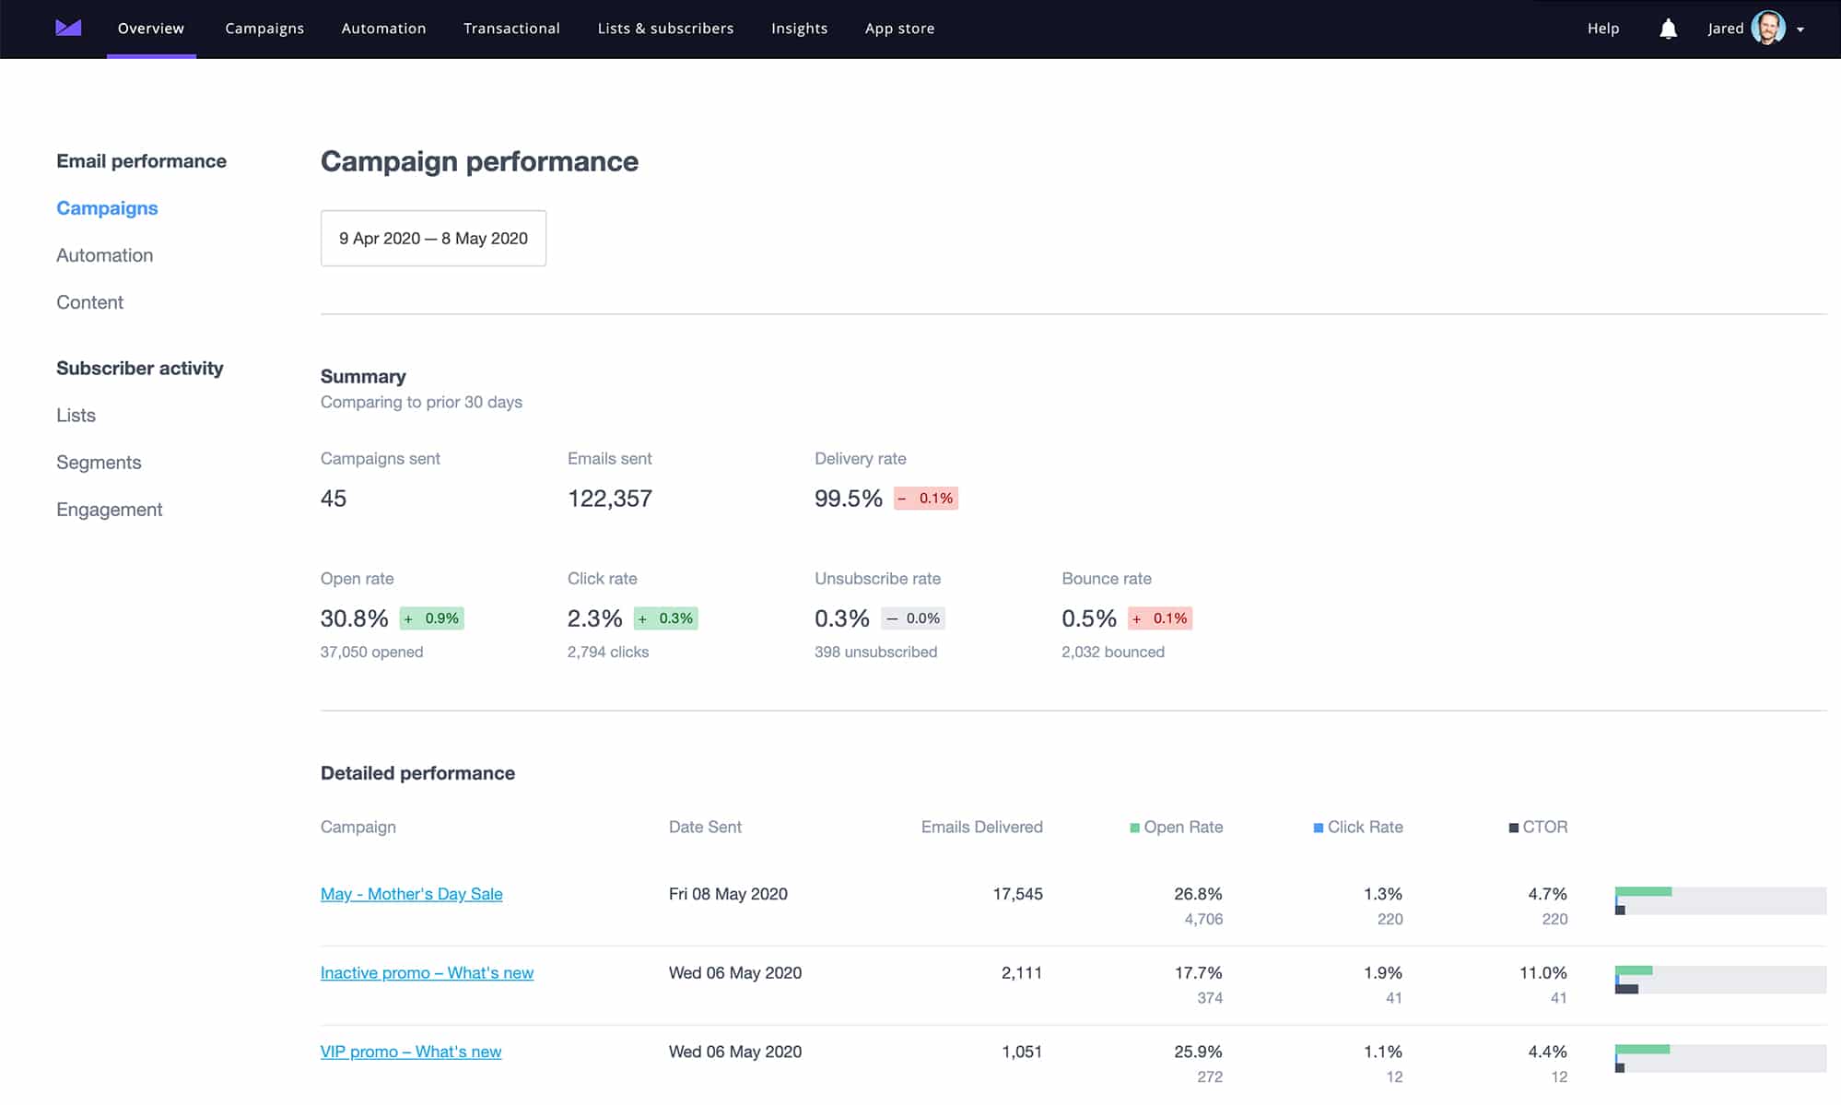1841x1105 pixels.
Task: Open the Notifications bell icon
Action: point(1668,28)
